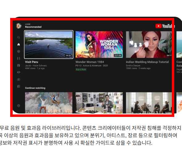Select the Home icon in the sidebar
Screen dimensions: 182x150
point(19,45)
